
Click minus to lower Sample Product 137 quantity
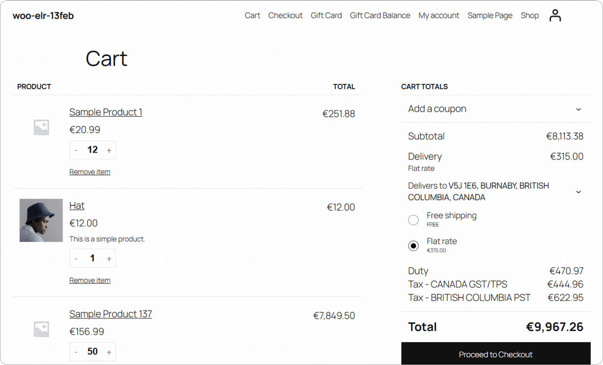click(76, 351)
